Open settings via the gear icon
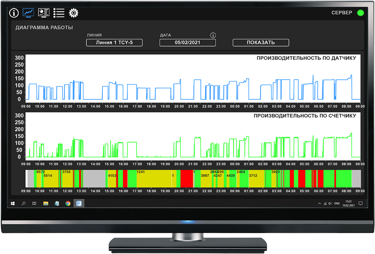Viewport: 375px width, 254px height. click(x=74, y=13)
